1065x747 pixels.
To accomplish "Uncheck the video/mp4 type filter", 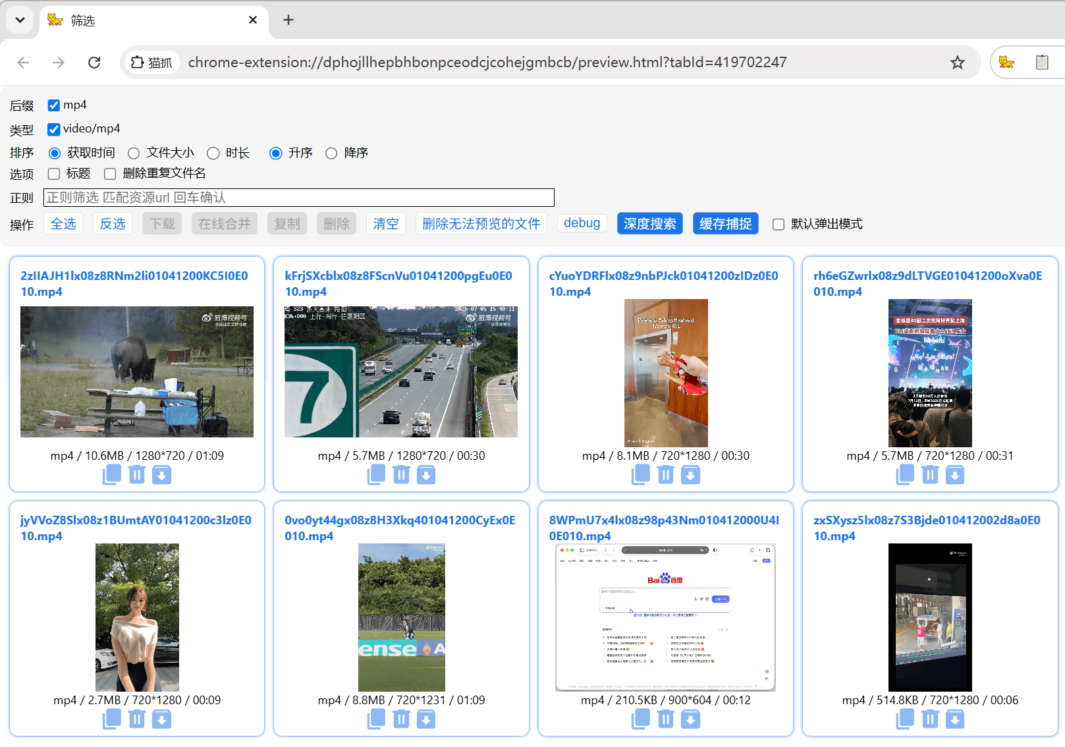I will 54,129.
